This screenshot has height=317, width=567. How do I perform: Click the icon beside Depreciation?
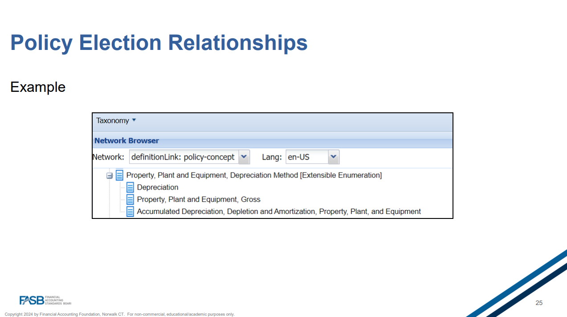point(130,187)
